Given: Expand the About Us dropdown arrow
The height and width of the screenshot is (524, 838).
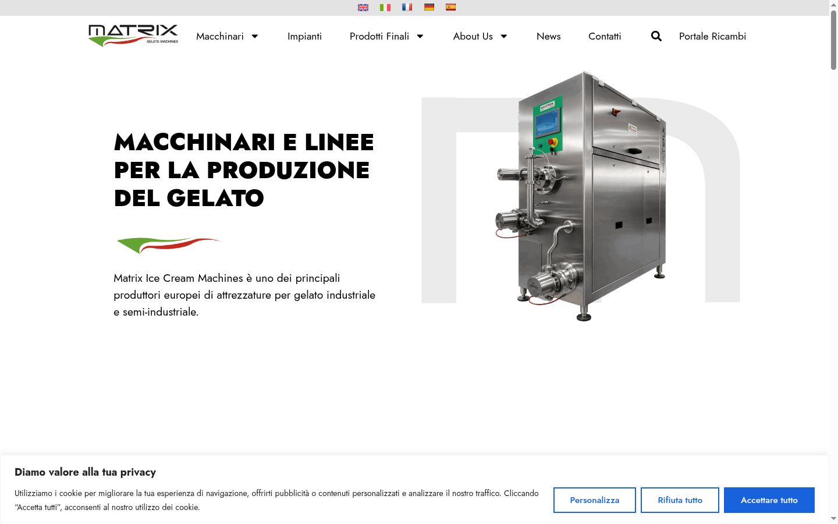Looking at the screenshot, I should (x=504, y=36).
